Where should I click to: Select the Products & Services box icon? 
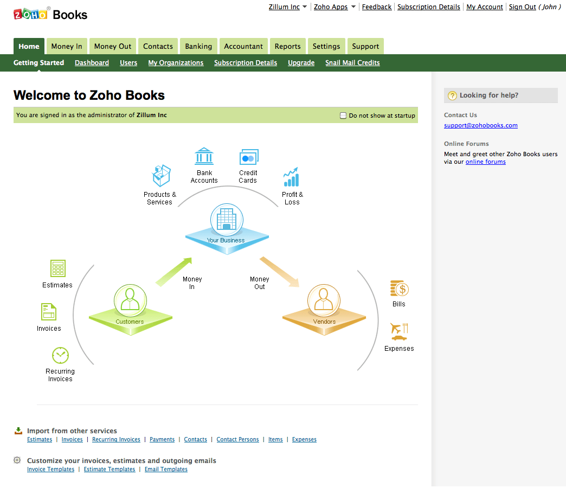pyautogui.click(x=160, y=174)
